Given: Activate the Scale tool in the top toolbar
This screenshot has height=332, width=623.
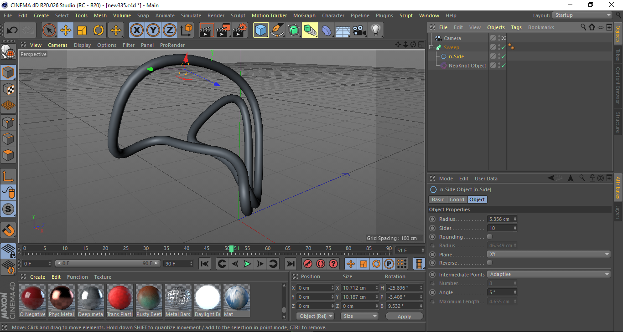Looking at the screenshot, I should (x=82, y=31).
